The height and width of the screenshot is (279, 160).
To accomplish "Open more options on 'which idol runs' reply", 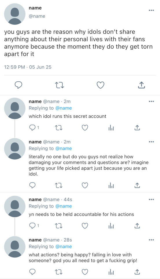I will pyautogui.click(x=151, y=101).
